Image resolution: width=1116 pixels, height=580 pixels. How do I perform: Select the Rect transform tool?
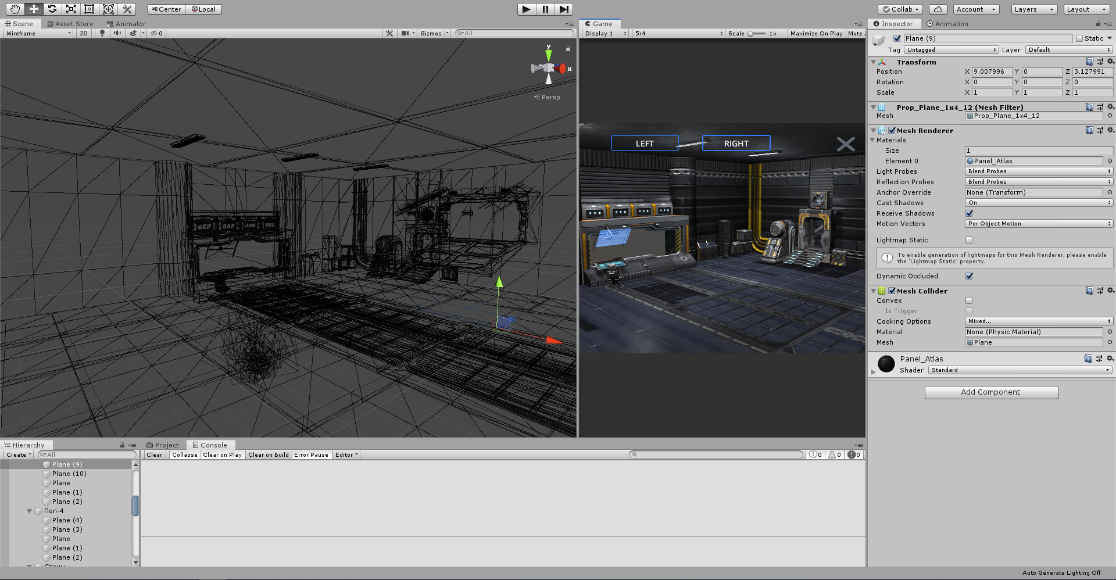pos(90,9)
